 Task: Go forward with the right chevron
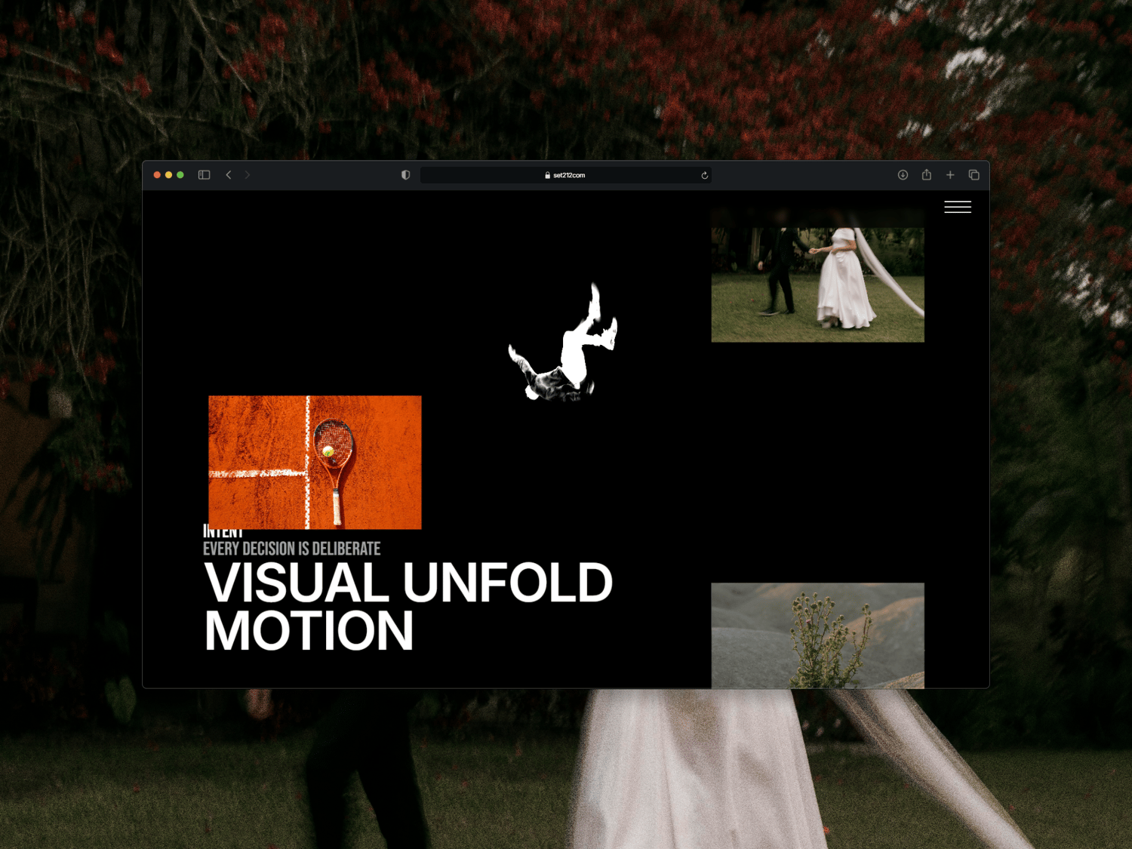(x=247, y=175)
